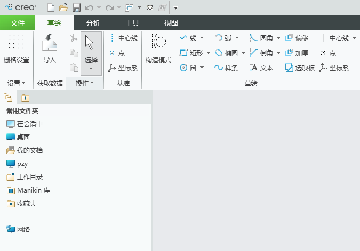Image resolution: width=360 pixels, height=251 pixels.
Task: Click the paste clipboard icon
Action: coord(74,68)
